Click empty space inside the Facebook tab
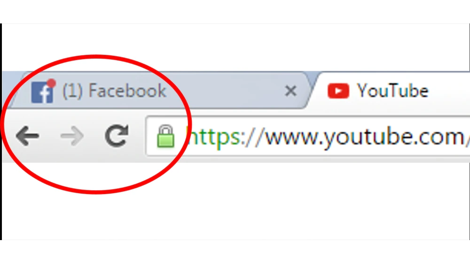Viewport: 470px width, 264px height. click(x=225, y=91)
